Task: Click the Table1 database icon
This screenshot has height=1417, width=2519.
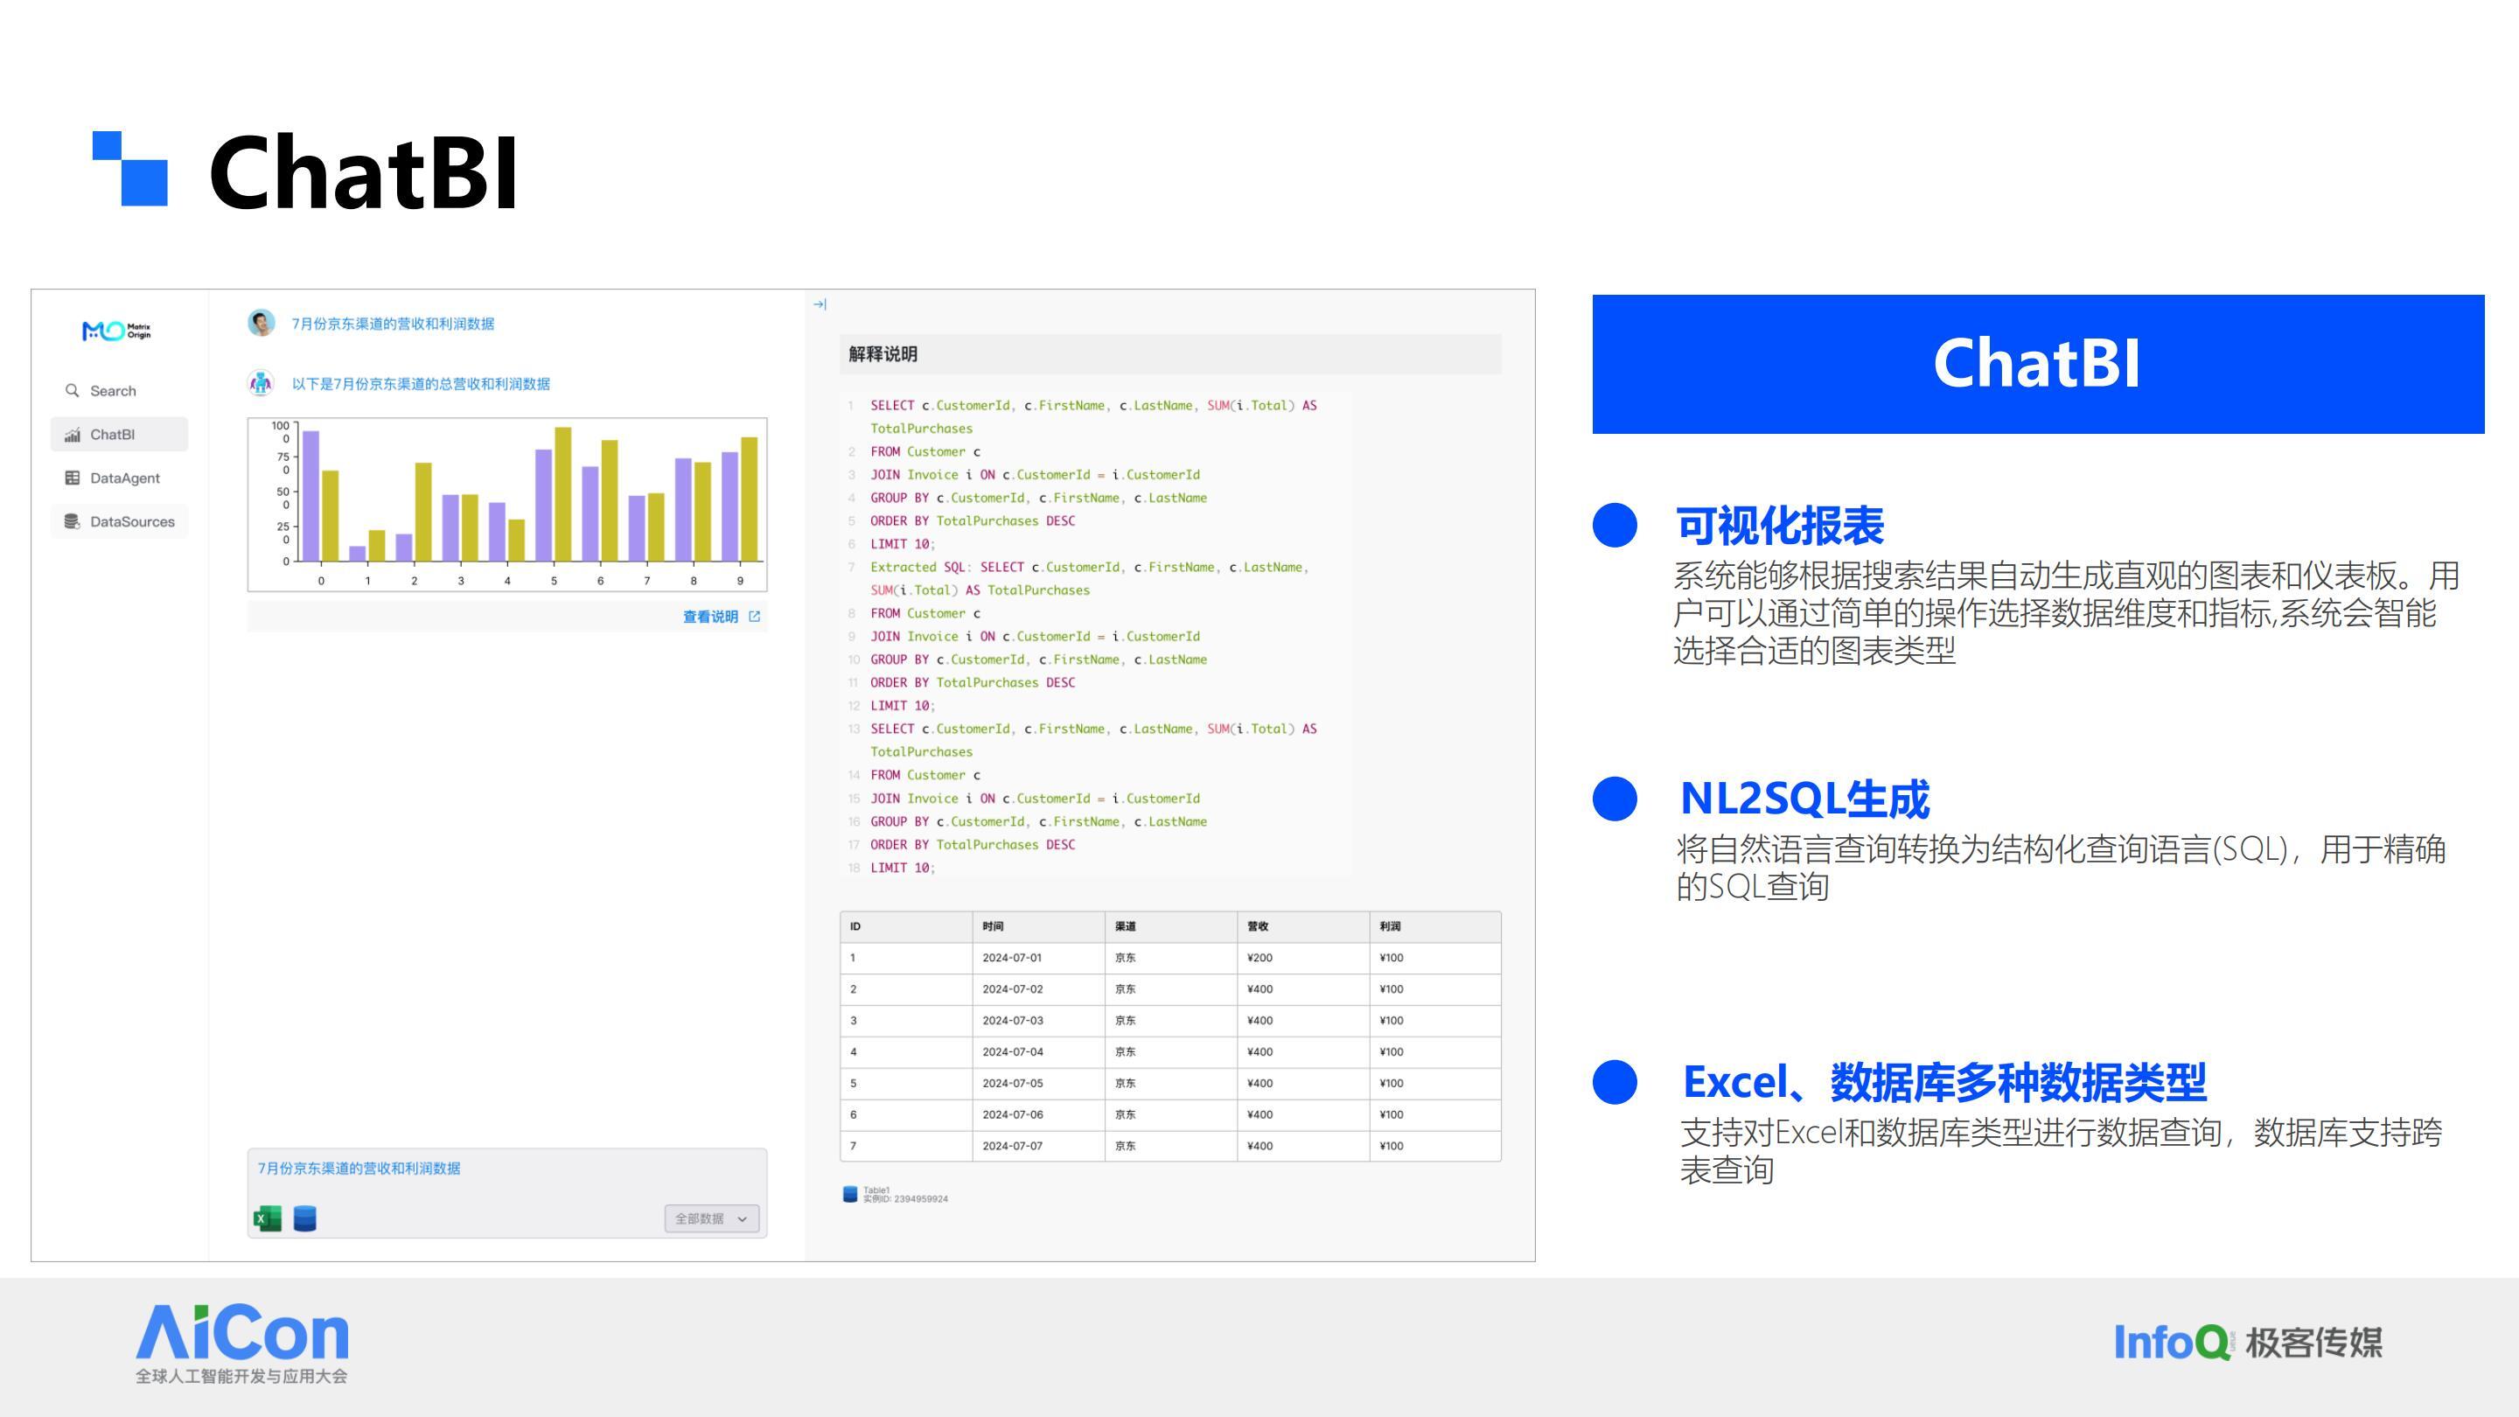Action: click(850, 1194)
